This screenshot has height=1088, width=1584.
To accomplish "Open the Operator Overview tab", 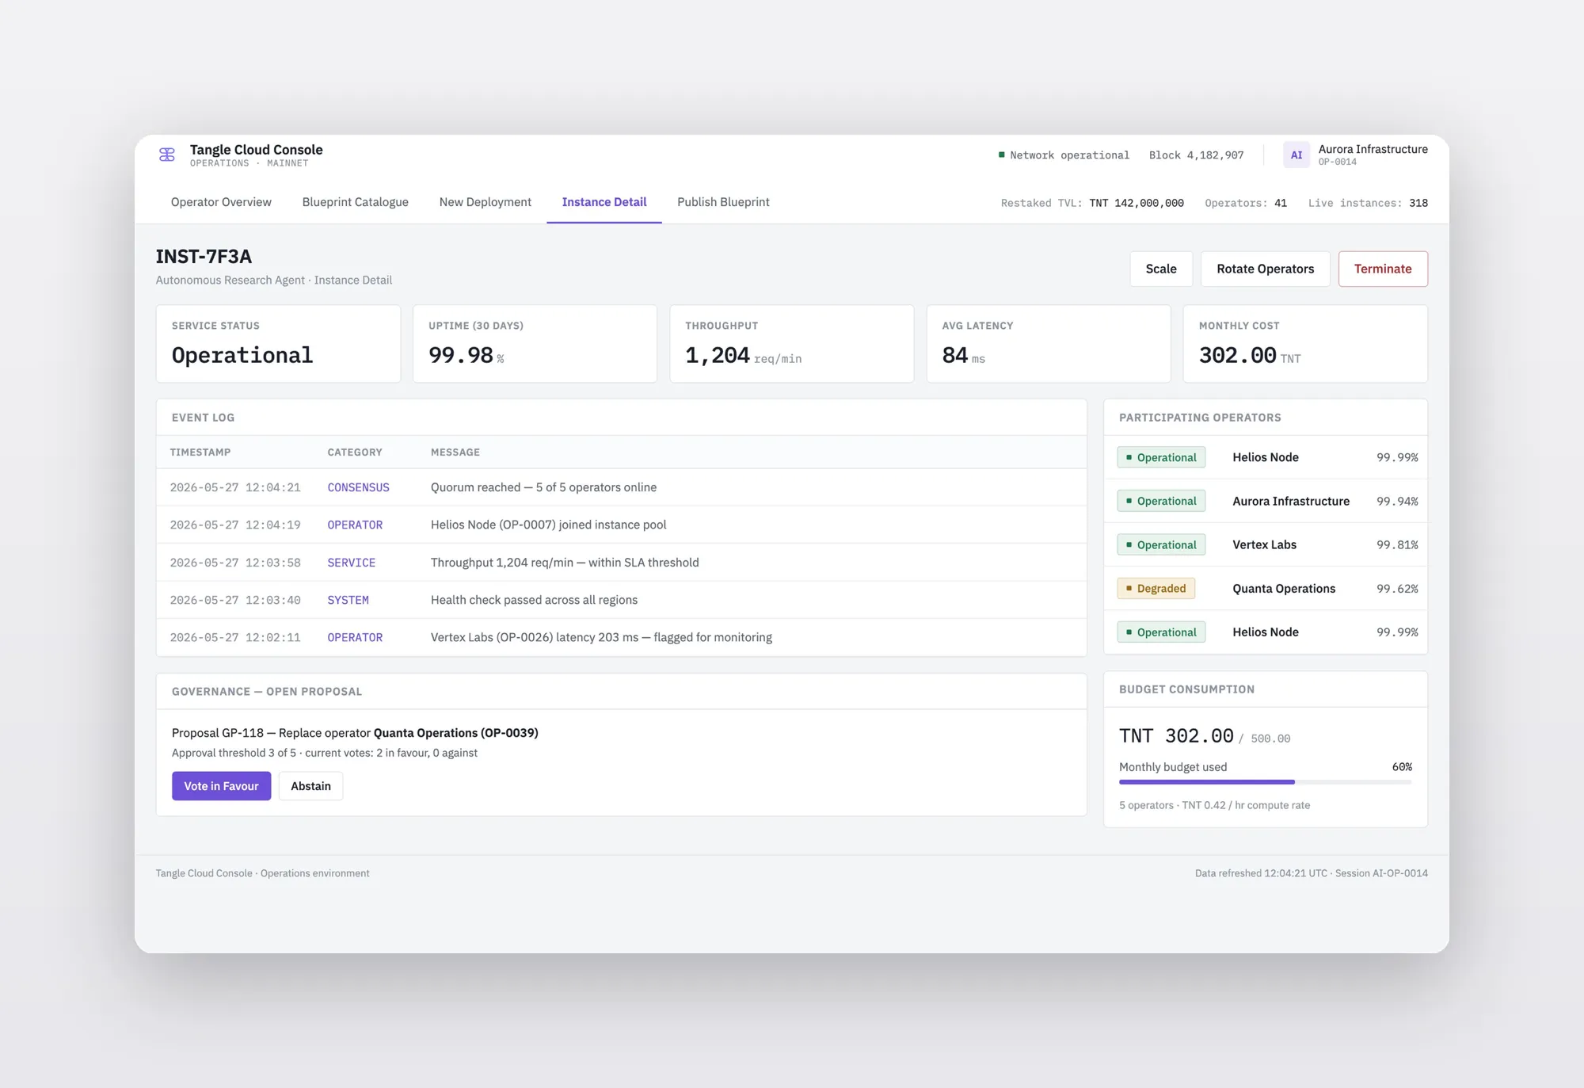I will click(x=221, y=202).
